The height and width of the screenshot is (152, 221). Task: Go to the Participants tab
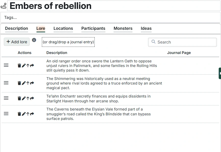[93, 29]
